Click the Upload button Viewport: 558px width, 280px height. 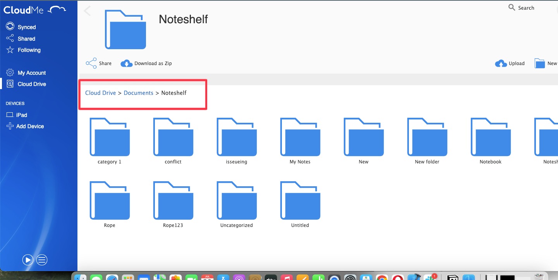click(x=510, y=64)
